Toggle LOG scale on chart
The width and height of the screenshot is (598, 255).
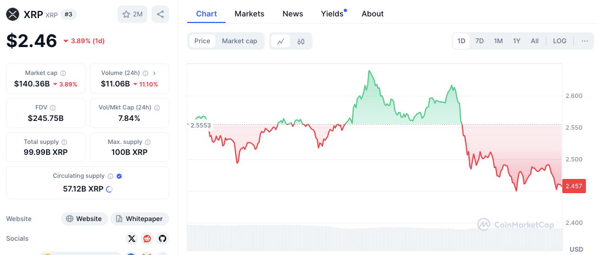pyautogui.click(x=560, y=41)
